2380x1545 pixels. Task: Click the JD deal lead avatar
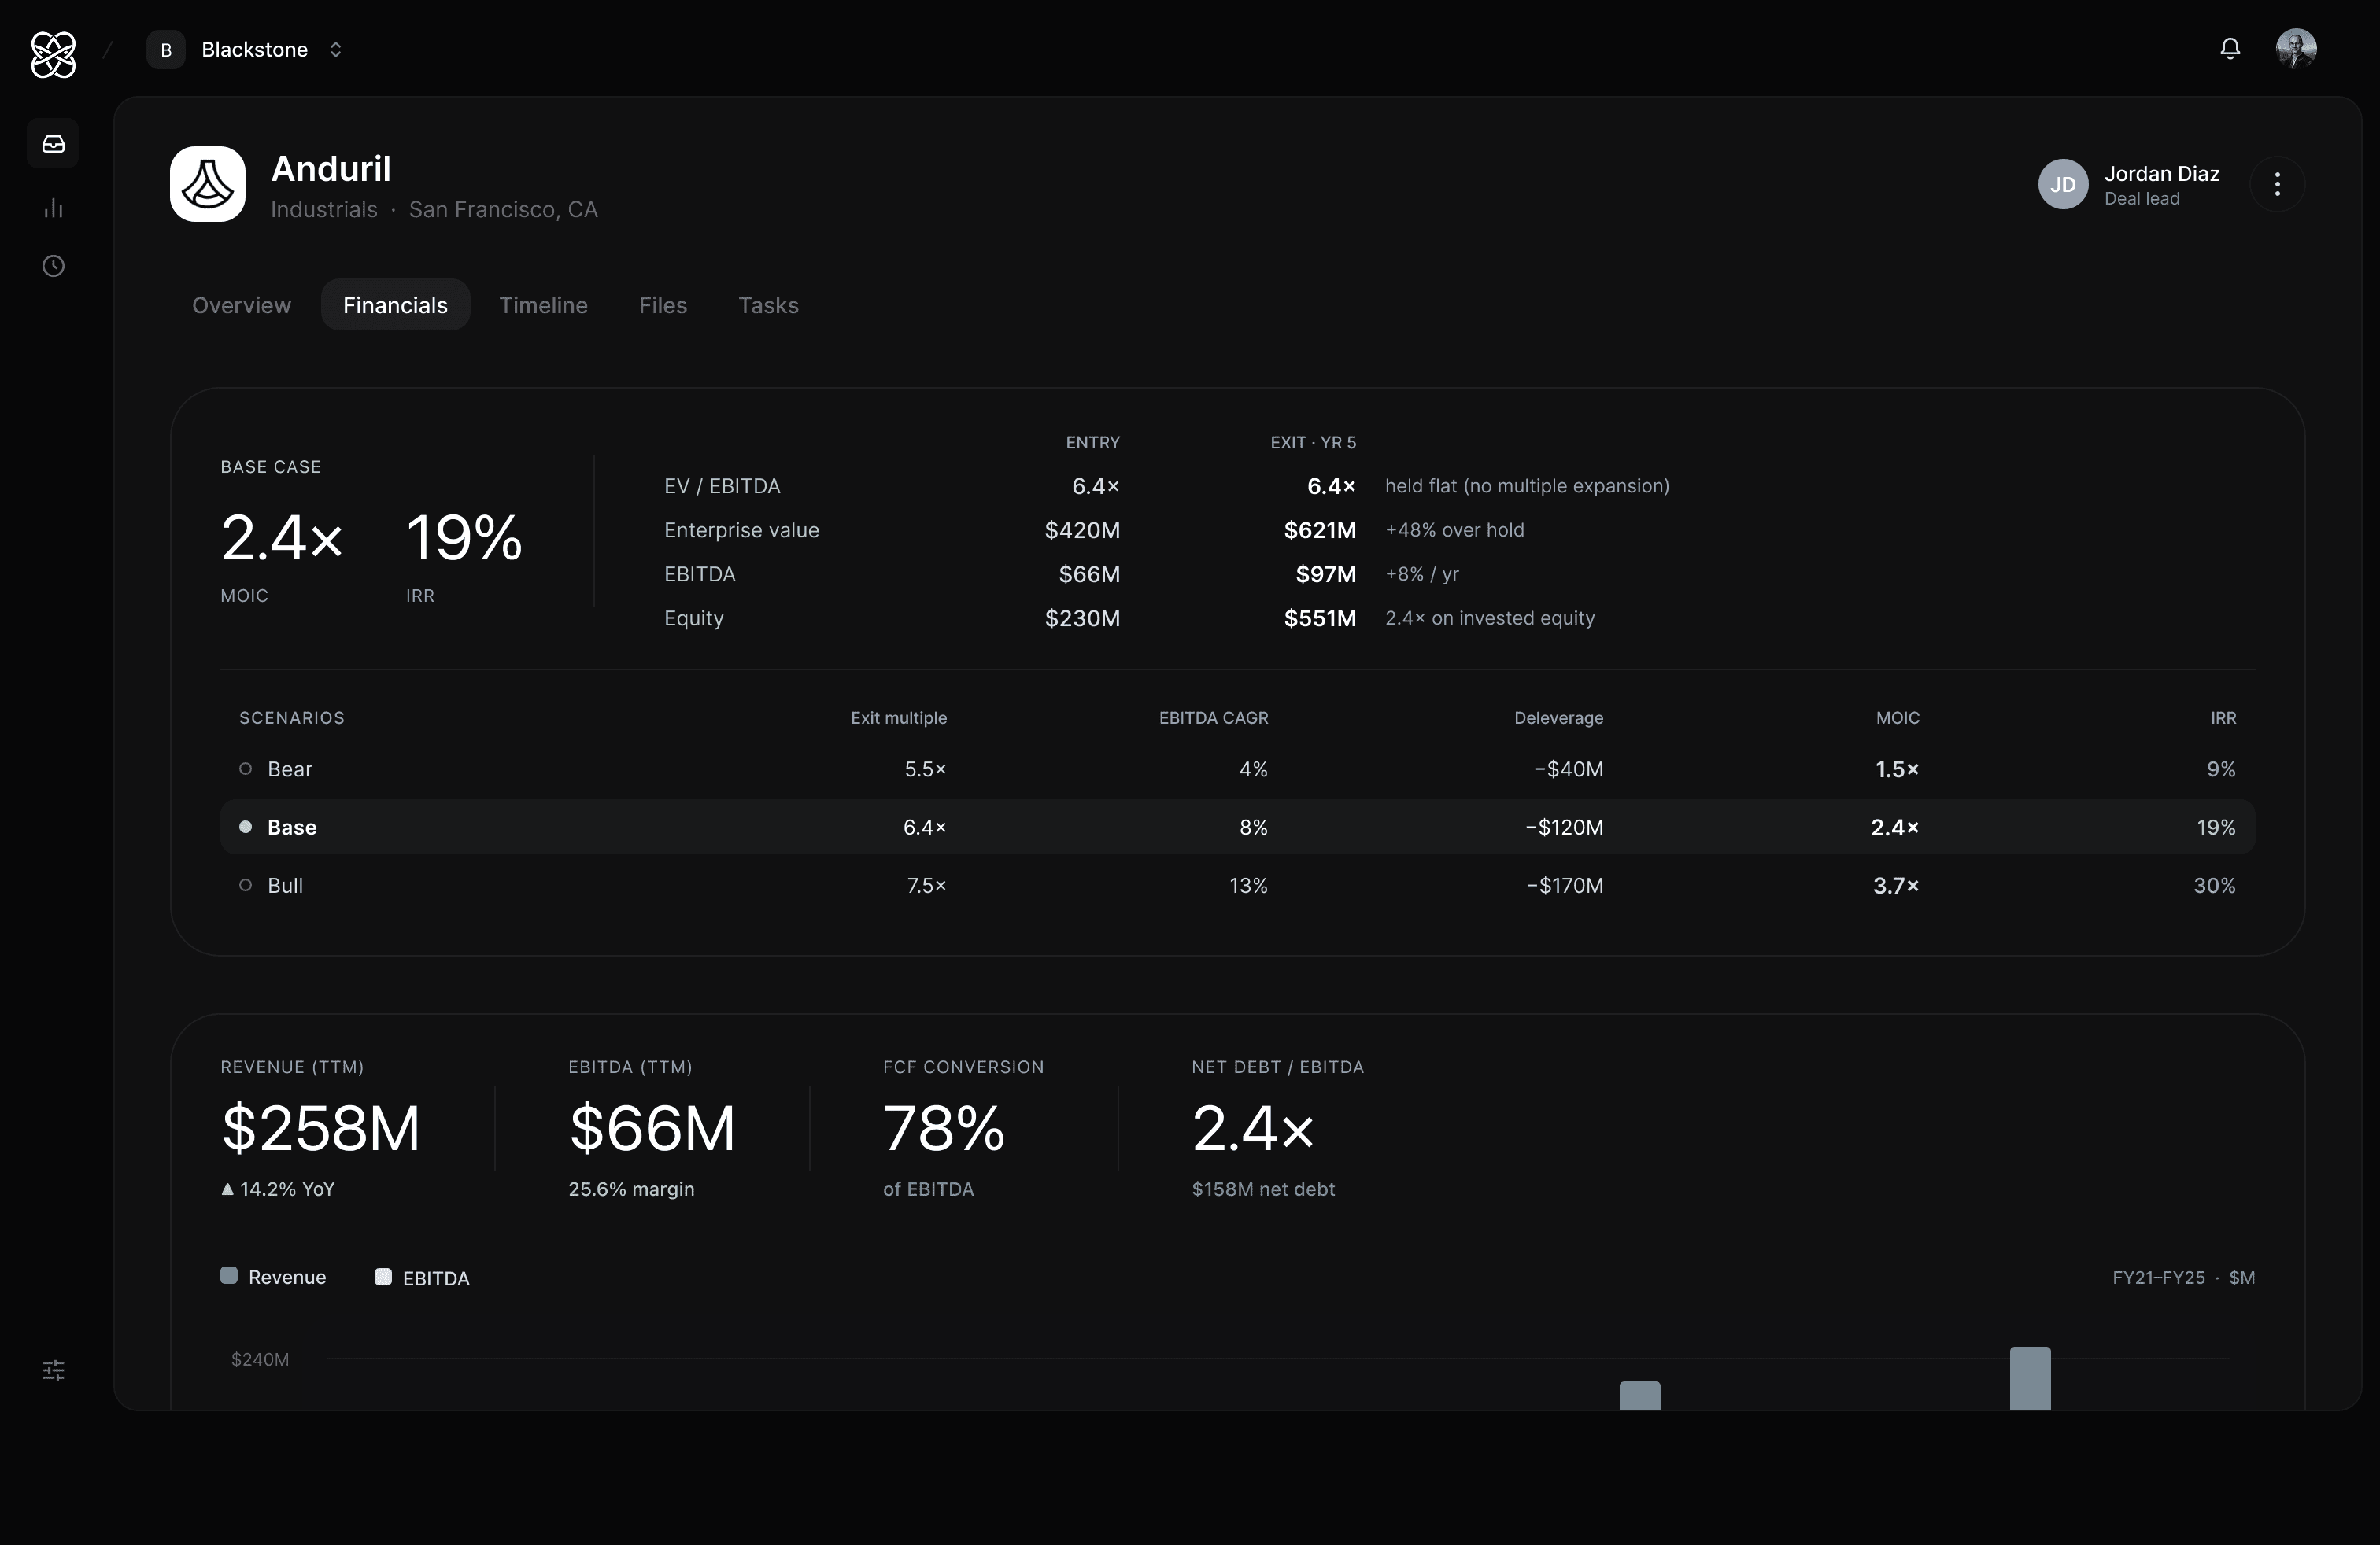2063,184
